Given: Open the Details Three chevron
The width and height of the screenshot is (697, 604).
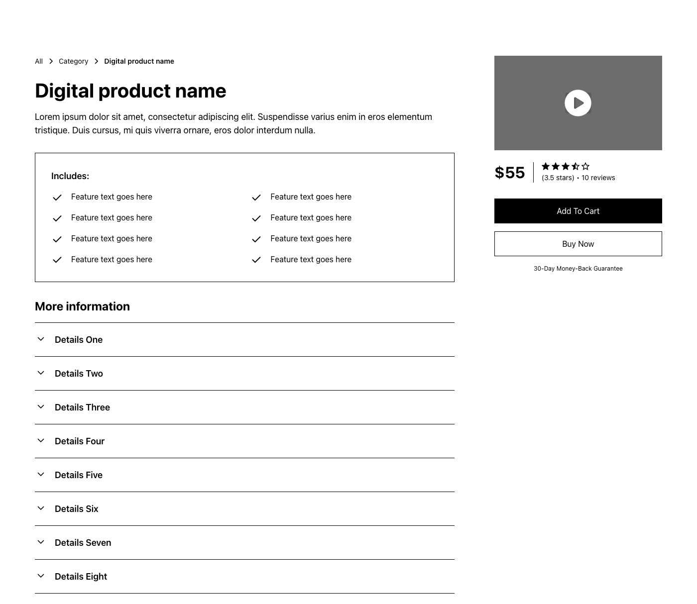Looking at the screenshot, I should [x=41, y=407].
